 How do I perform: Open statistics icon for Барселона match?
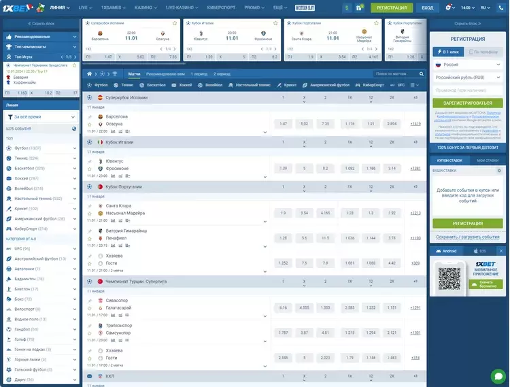pyautogui.click(x=113, y=131)
